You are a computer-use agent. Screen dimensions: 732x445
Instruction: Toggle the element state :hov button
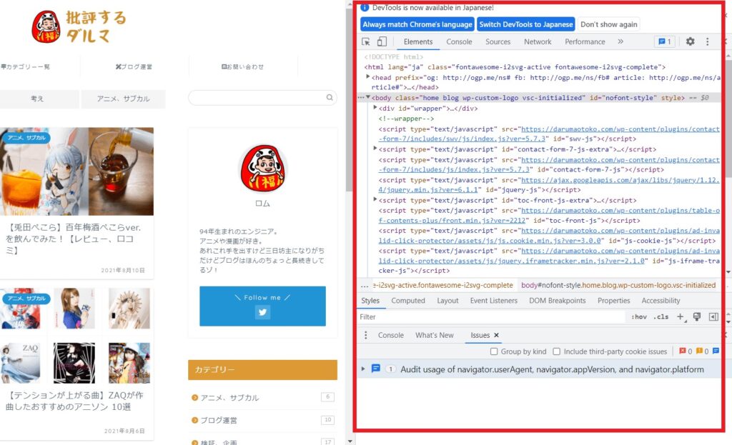coord(639,316)
